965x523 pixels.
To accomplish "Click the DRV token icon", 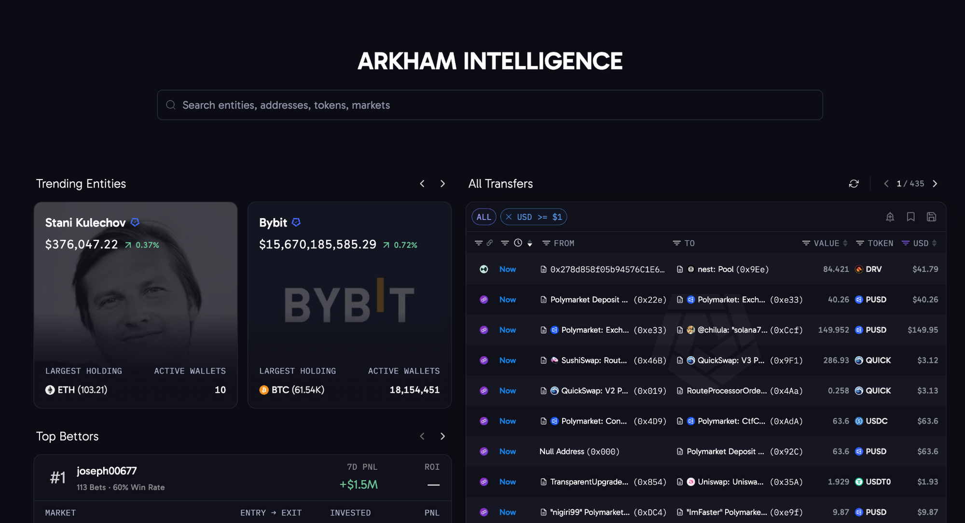I will tap(859, 269).
